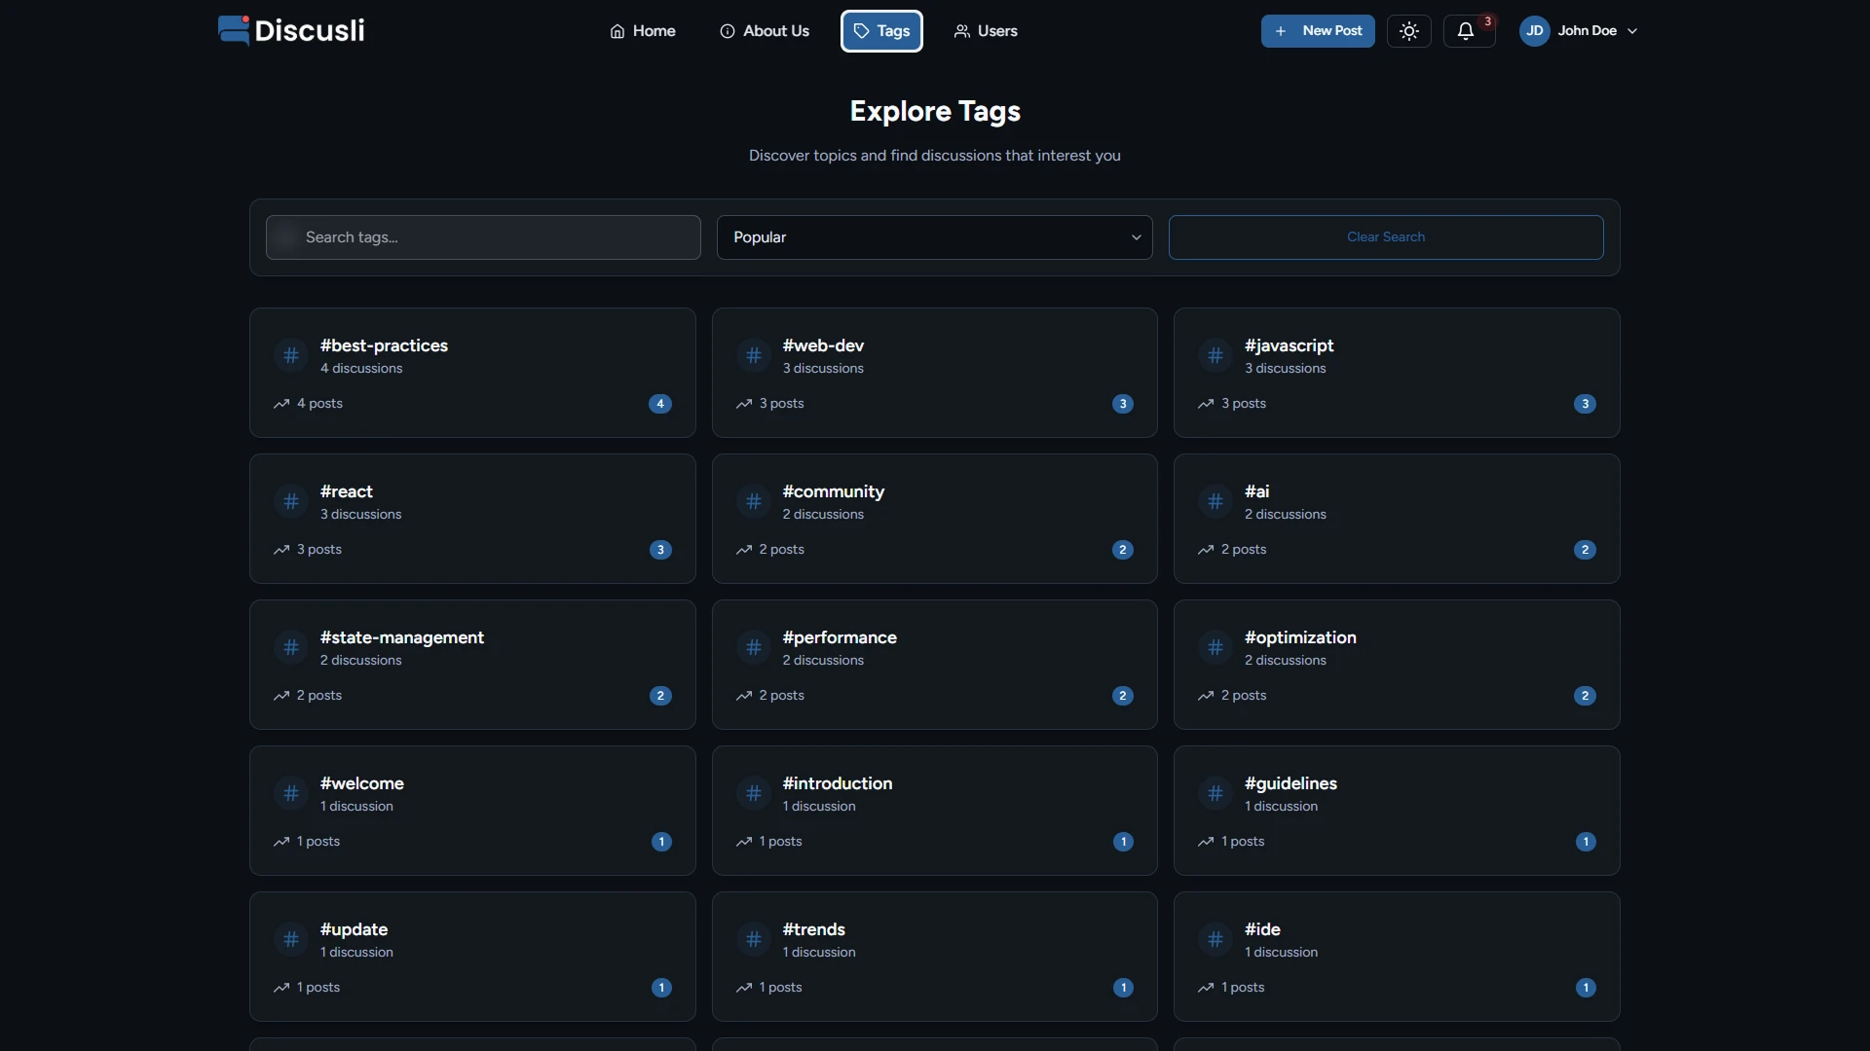Click the hash icon of #update
Screen dimensions: 1870x1051
tap(290, 940)
